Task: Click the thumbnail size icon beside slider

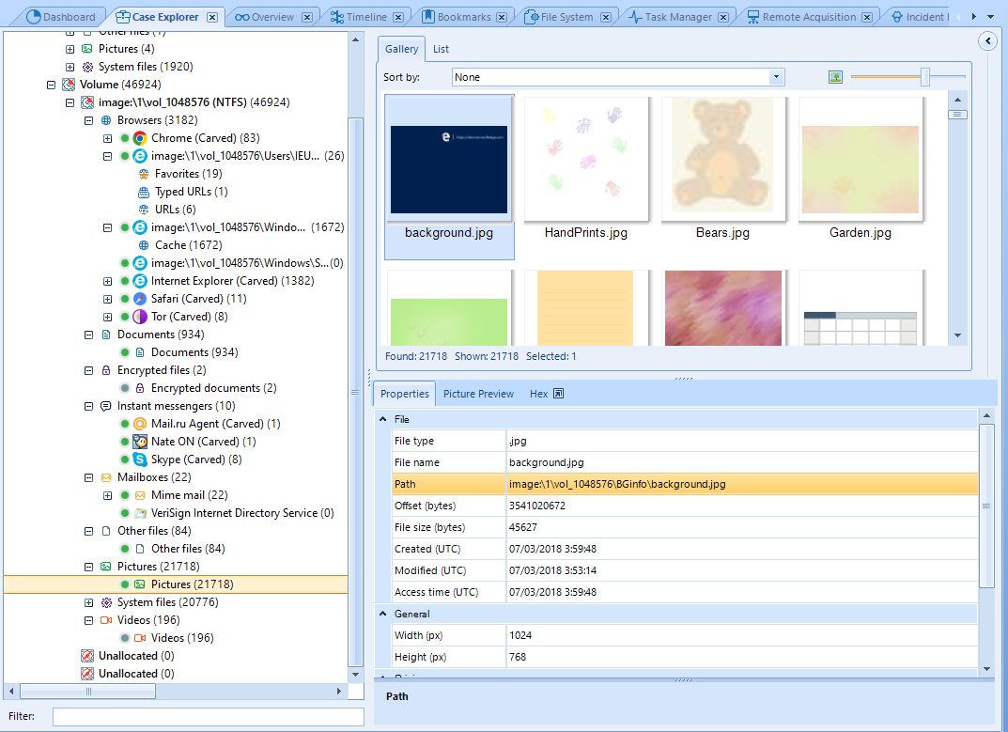Action: pyautogui.click(x=835, y=77)
